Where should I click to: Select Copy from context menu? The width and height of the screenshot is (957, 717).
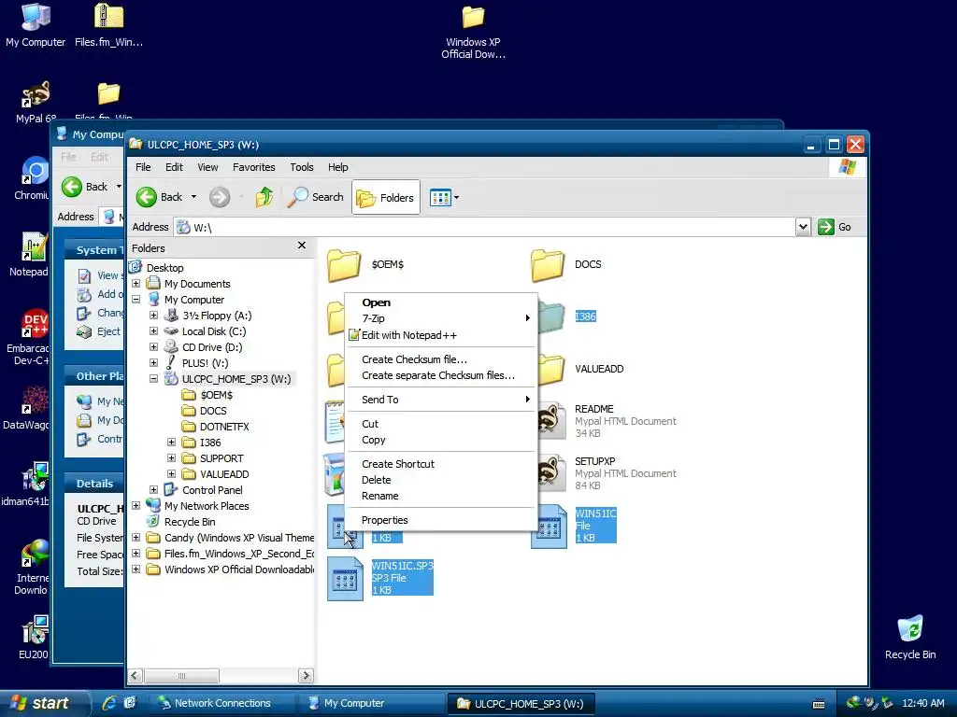tap(441, 441)
